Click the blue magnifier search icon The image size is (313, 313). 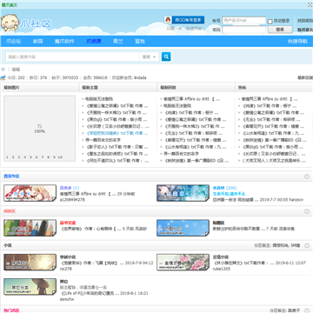166,57
